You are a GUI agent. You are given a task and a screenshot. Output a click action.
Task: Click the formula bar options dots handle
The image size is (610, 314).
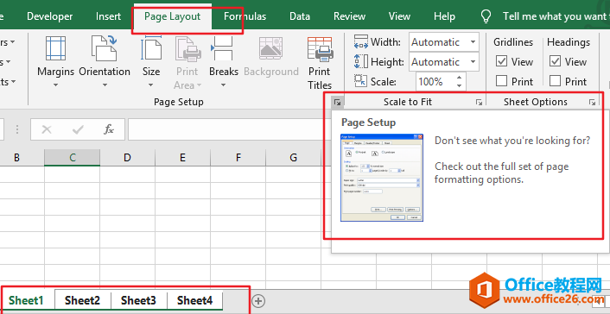tap(16, 129)
